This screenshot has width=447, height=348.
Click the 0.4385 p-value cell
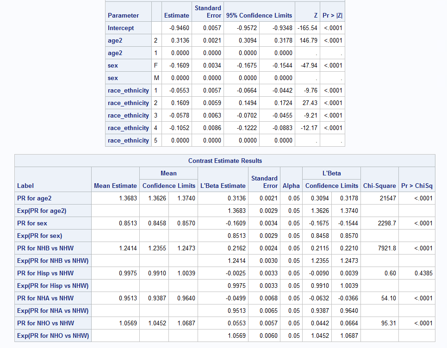point(423,273)
